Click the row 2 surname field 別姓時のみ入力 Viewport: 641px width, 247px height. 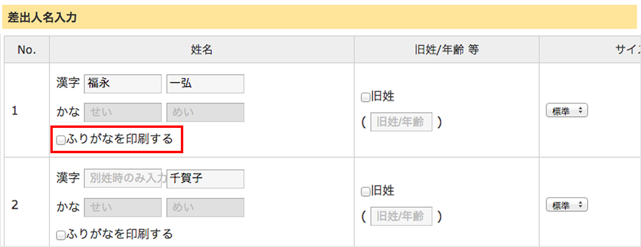pos(123,179)
